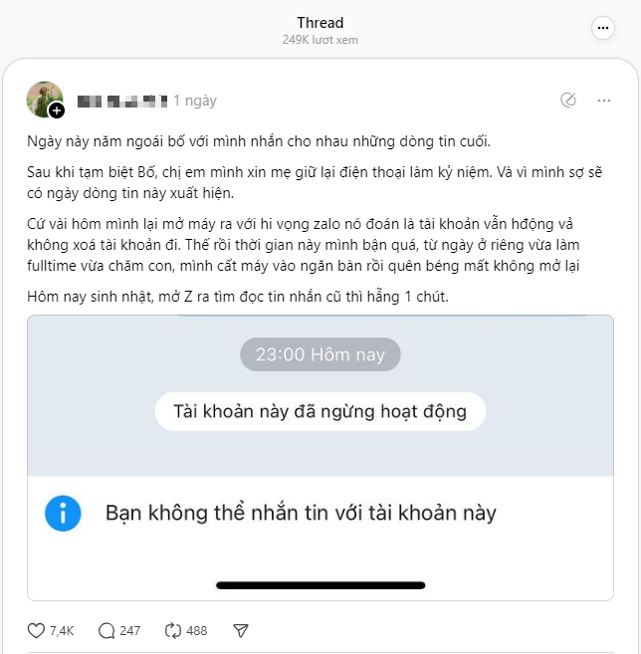Like the post with the heart icon
Screen dimensions: 641x654
[x=37, y=630]
